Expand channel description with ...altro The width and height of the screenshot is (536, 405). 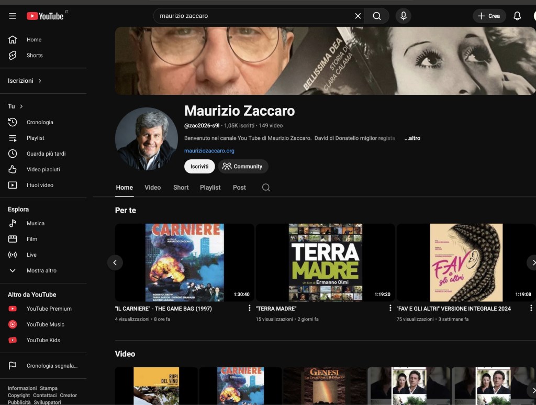coord(412,138)
